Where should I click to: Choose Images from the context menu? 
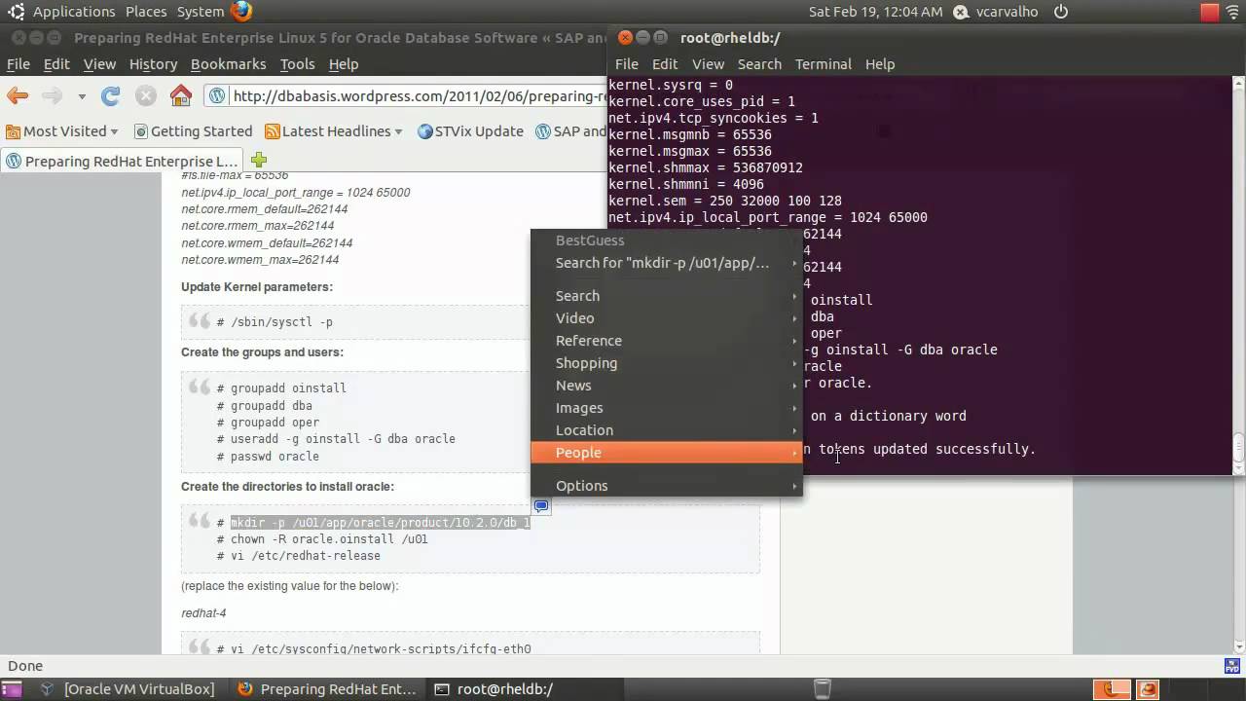pyautogui.click(x=666, y=408)
